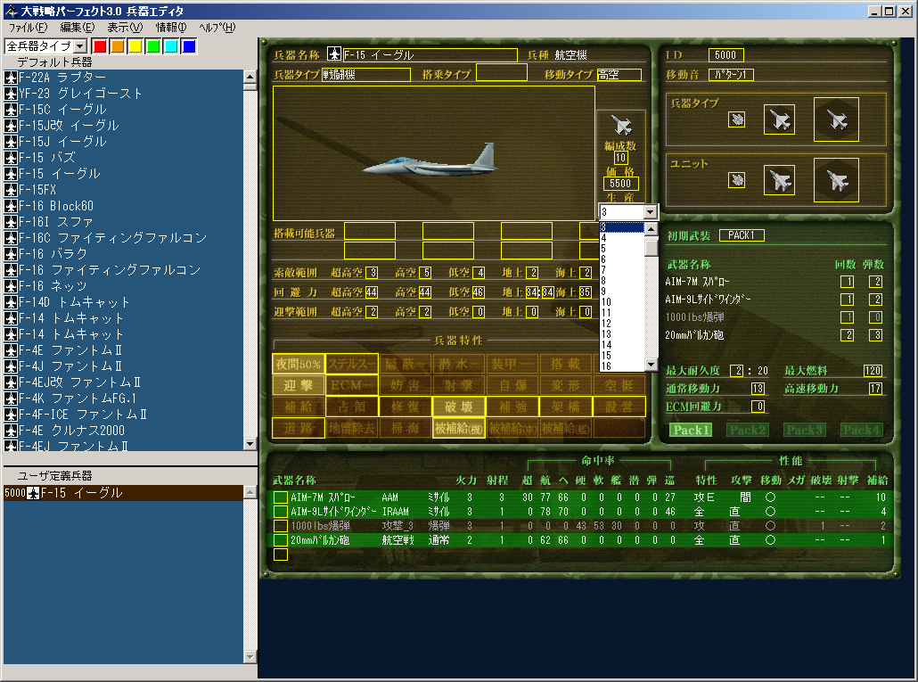The height and width of the screenshot is (682, 918).
Task: Click medium jet icon in 兵器タイプ panel
Action: pos(779,119)
